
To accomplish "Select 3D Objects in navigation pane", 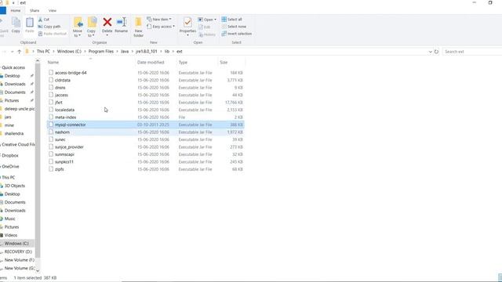I will [x=14, y=186].
